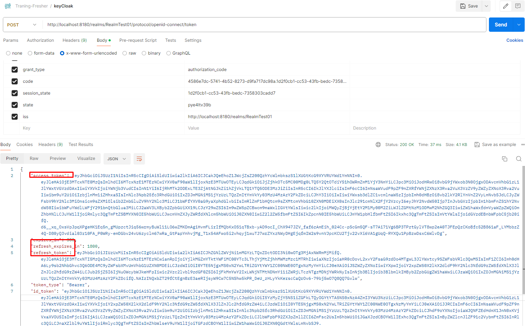Open the Tests tab
525x328 pixels.
tap(171, 40)
